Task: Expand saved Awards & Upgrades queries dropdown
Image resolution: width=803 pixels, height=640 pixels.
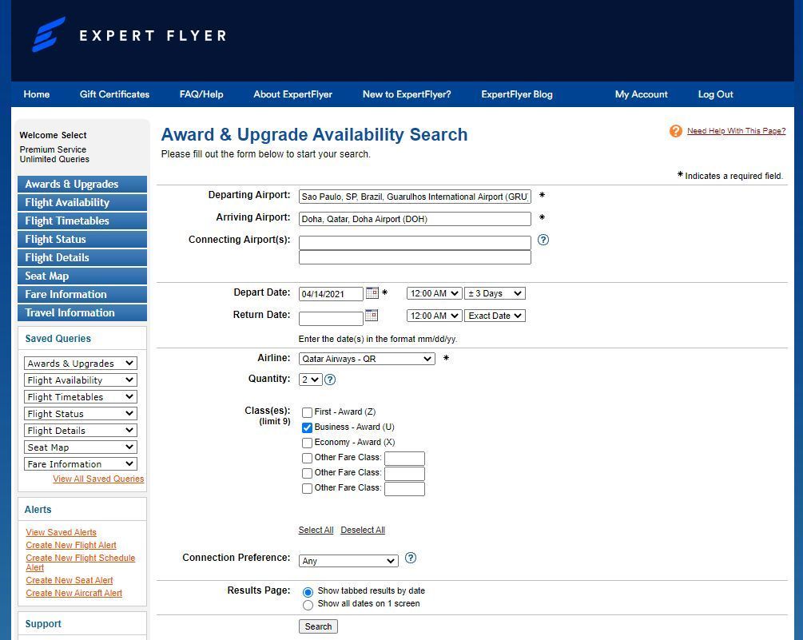Action: click(x=81, y=363)
